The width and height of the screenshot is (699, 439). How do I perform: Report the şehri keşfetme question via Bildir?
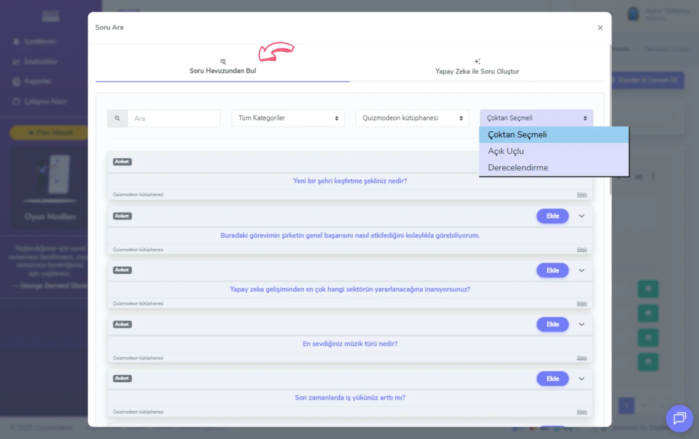581,195
